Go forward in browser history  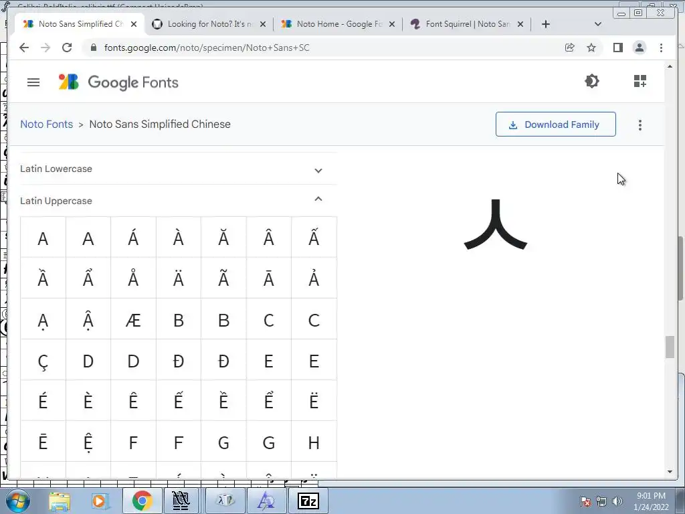pyautogui.click(x=45, y=48)
